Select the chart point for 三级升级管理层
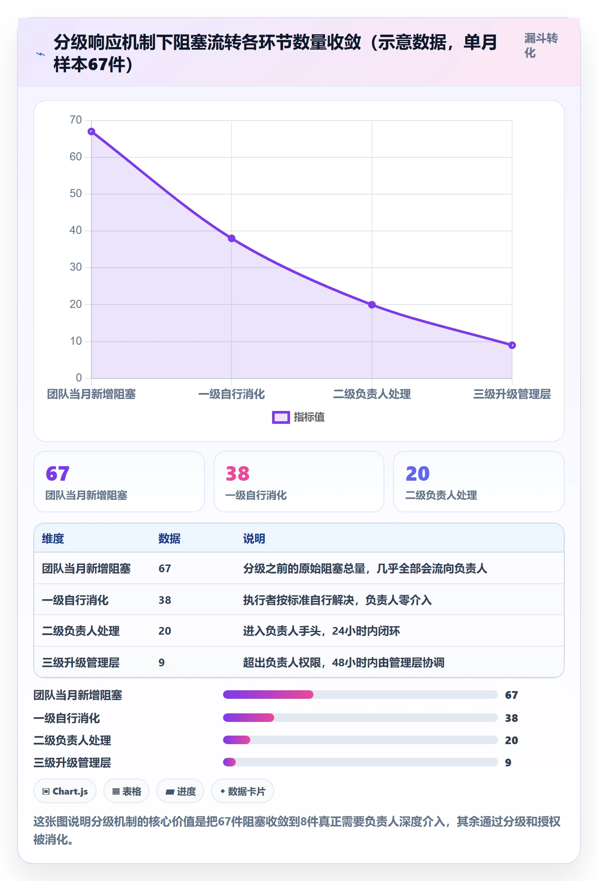Image resolution: width=598 pixels, height=881 pixels. point(512,345)
